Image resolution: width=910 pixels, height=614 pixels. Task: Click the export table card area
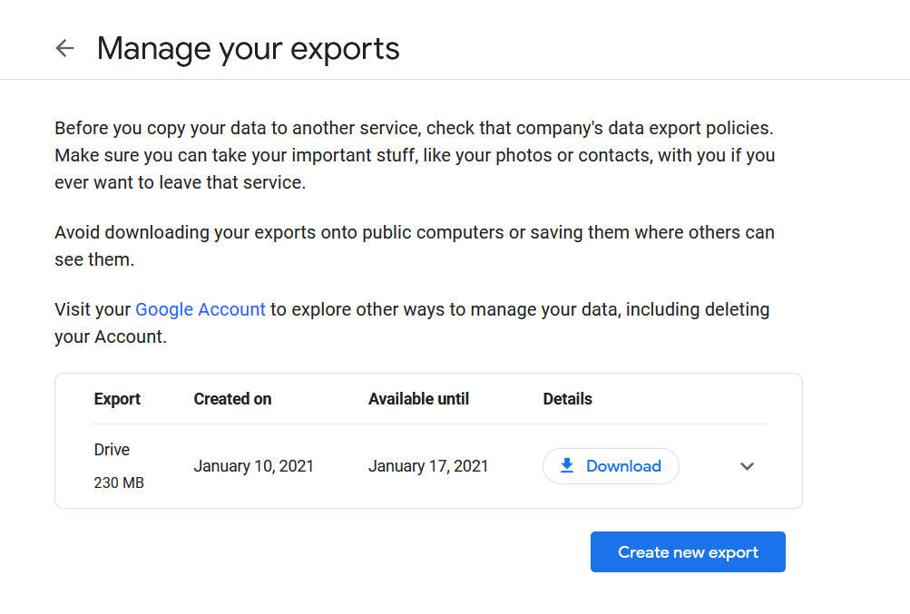coord(428,441)
